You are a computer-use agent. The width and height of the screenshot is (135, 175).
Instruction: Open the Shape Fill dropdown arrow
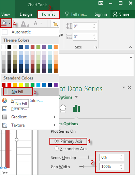10,23
